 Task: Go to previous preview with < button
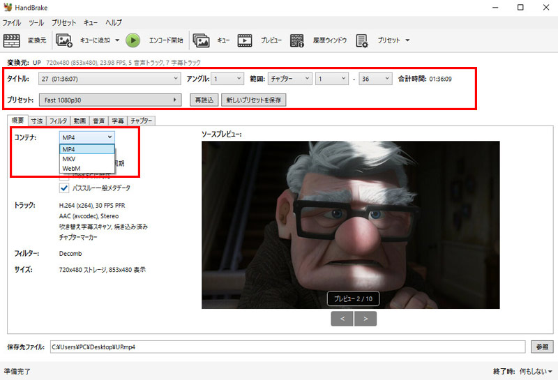[x=342, y=319]
